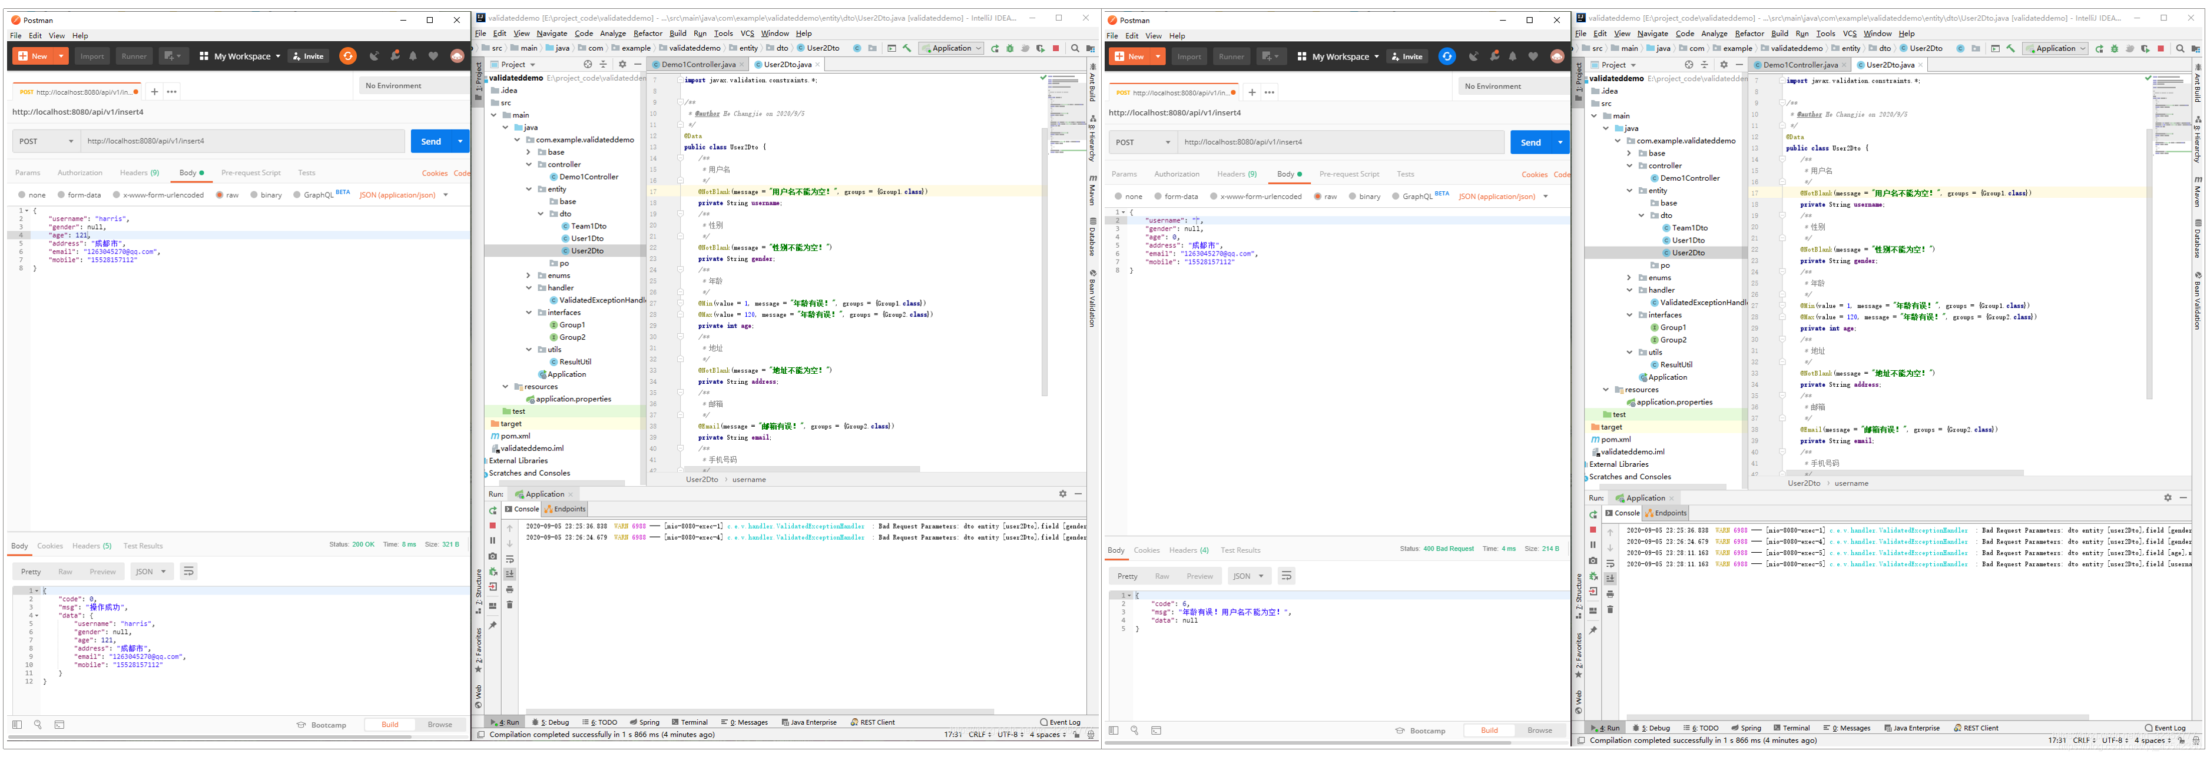This screenshot has height=757, width=2207.
Task: Switch to Test Results tab in the 400 Bad Request response
Action: point(1240,550)
